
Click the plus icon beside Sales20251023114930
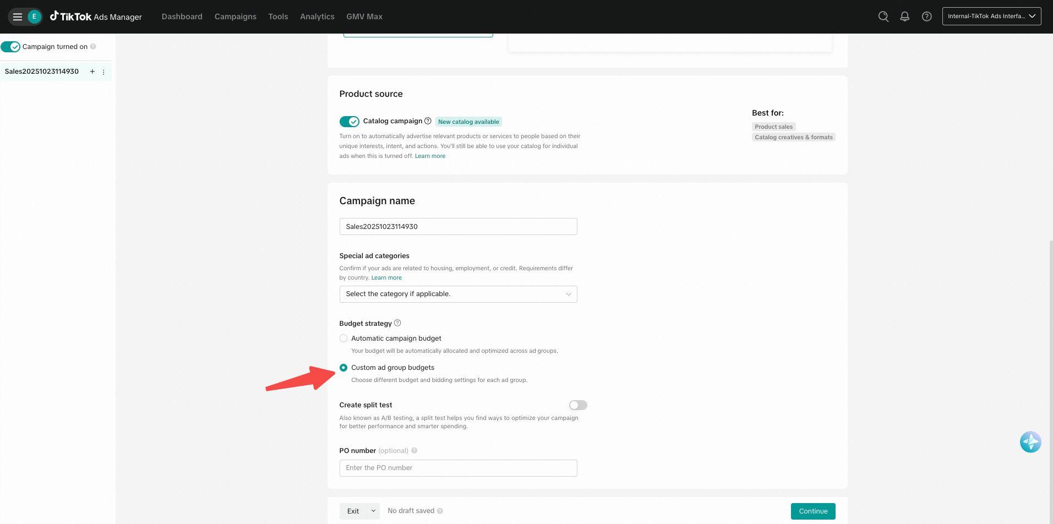click(x=92, y=72)
